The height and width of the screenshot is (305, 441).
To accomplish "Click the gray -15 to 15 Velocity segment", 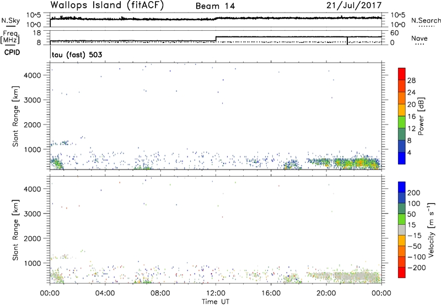I will pos(402,230).
